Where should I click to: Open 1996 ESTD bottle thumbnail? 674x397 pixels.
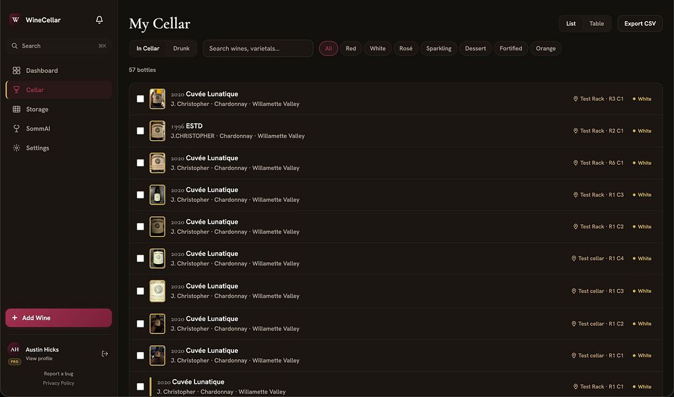coord(157,131)
